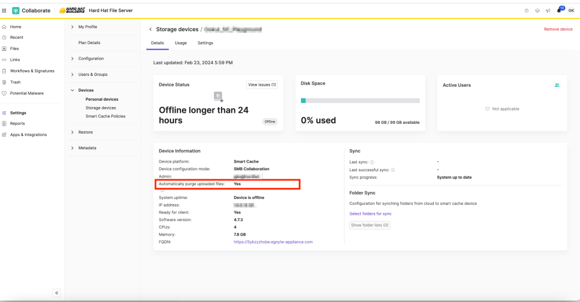The image size is (580, 302).
Task: Click the 98 GB / 99 GB available text
Action: click(x=397, y=122)
